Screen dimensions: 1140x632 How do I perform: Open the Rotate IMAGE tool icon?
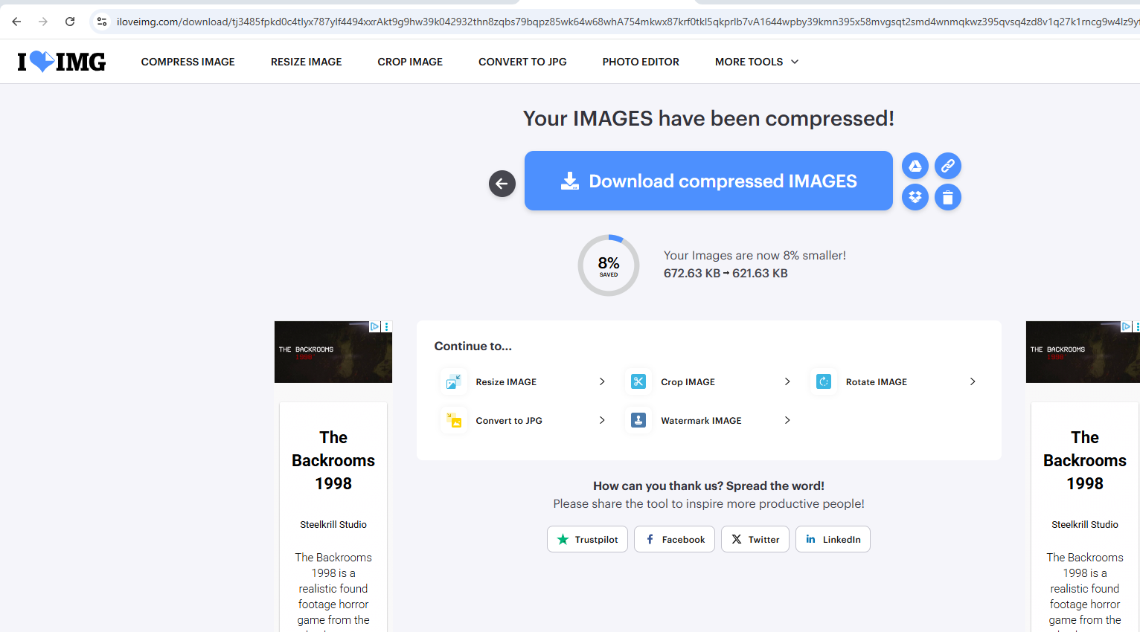(x=824, y=381)
